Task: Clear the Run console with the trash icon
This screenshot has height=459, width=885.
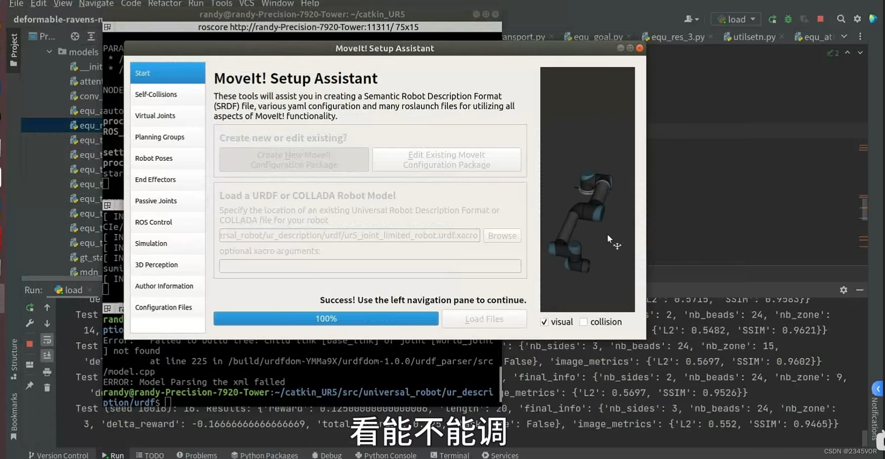Action: (47, 388)
